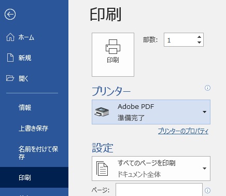
Task: Click the info icon beside the プリンター heading
Action: (207, 88)
